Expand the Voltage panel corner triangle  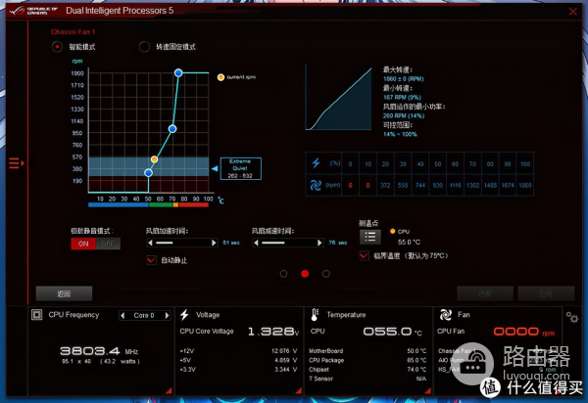click(299, 390)
